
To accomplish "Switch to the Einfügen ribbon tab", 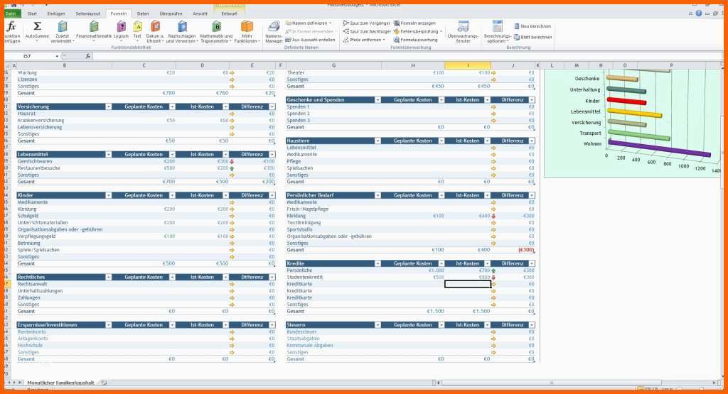I will [56, 14].
